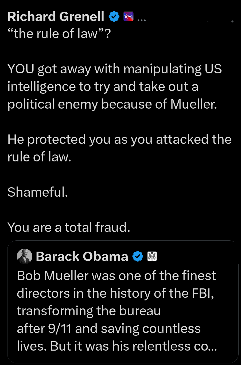The height and width of the screenshot is (365, 241).
Task: Click the word Shameful in the post
Action: [35, 192]
